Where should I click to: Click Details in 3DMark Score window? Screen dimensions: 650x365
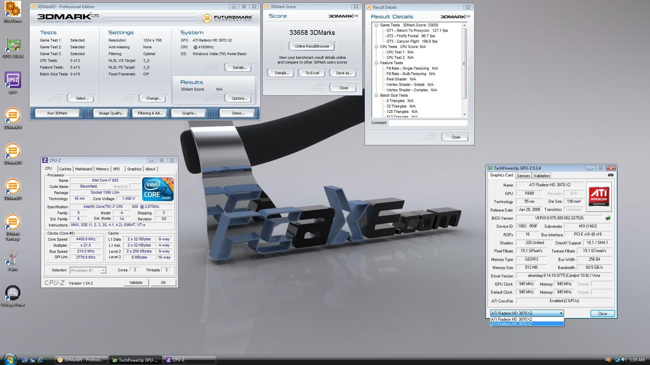point(282,73)
